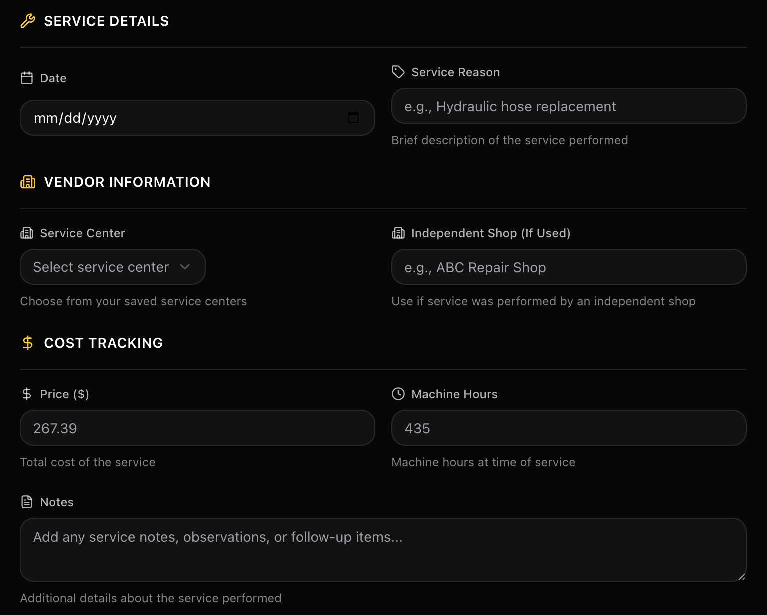Click the wrench icon next to Service Details
Viewport: 767px width, 615px height.
(x=27, y=21)
